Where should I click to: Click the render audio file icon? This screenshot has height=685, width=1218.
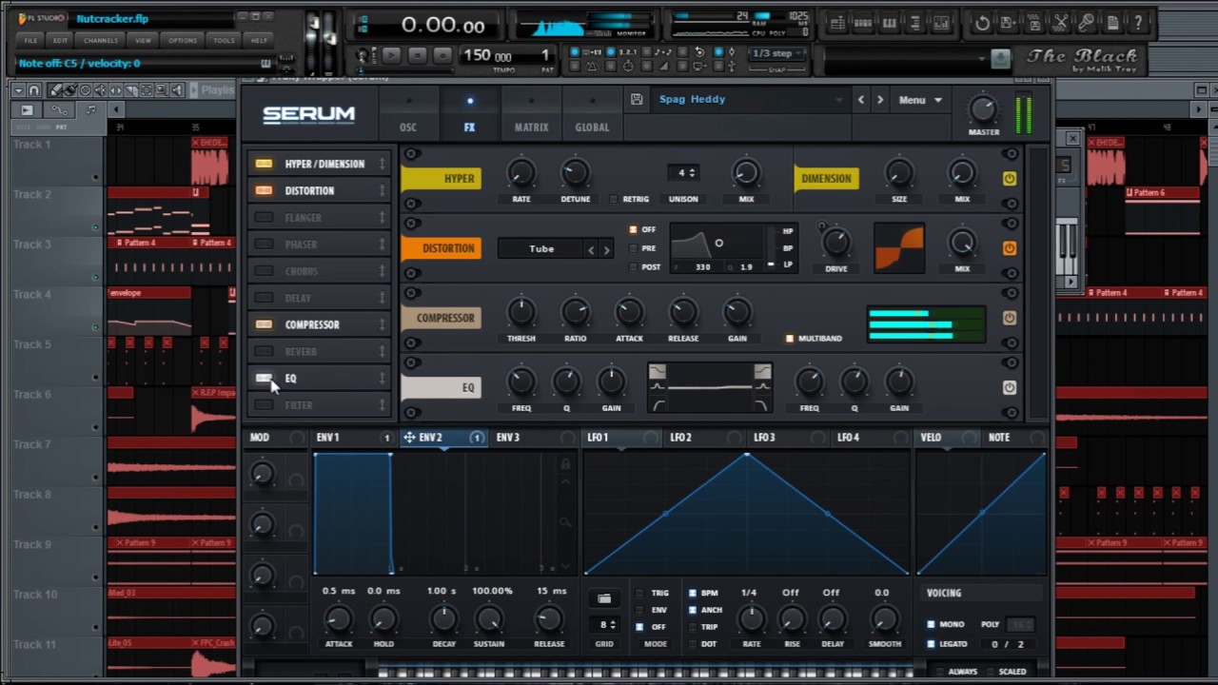point(1034,23)
